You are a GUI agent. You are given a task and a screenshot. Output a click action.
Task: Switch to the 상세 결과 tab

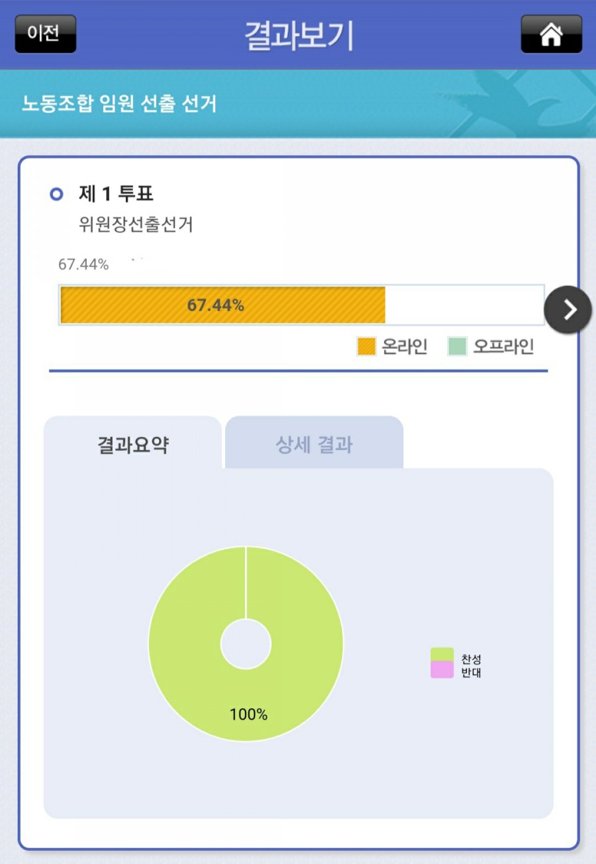[x=314, y=445]
